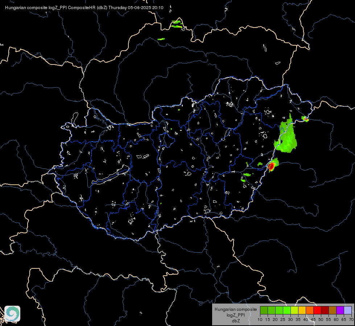The width and height of the screenshot is (355, 326).
Task: Click the legend label 'Hungarian composite'
Action: pyautogui.click(x=236, y=309)
